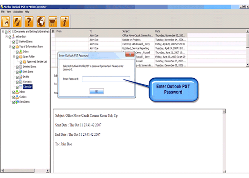
Task: Click OK in the password dialog
Action: (97, 91)
